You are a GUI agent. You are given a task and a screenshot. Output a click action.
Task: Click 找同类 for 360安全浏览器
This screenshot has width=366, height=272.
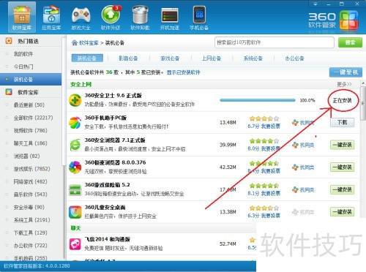pyautogui.click(x=303, y=146)
